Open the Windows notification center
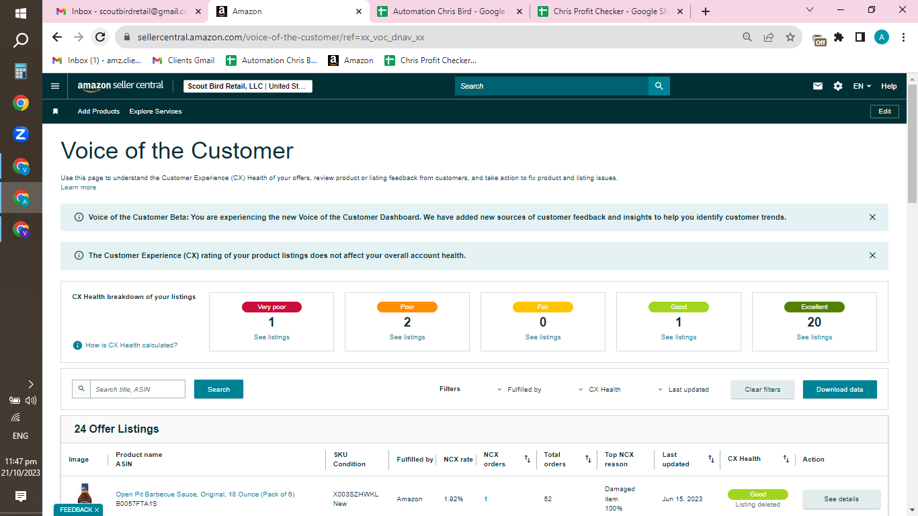The image size is (918, 516). point(21,497)
